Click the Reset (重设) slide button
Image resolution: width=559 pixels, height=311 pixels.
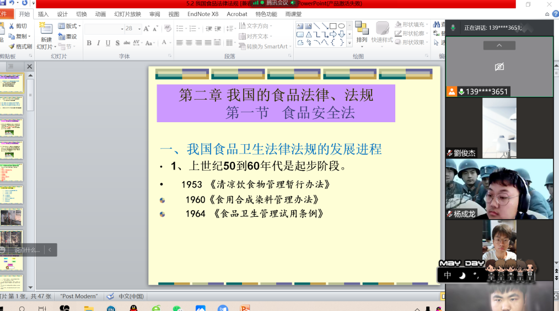[67, 36]
